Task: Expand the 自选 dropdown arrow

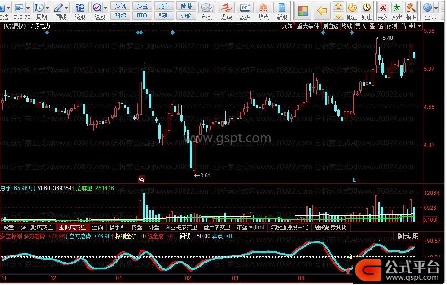Action: click(9, 8)
